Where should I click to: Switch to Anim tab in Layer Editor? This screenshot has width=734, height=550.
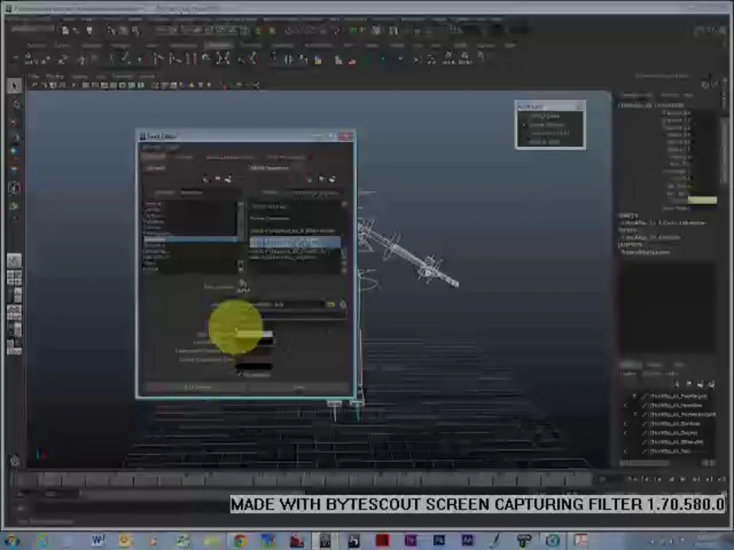tap(679, 365)
